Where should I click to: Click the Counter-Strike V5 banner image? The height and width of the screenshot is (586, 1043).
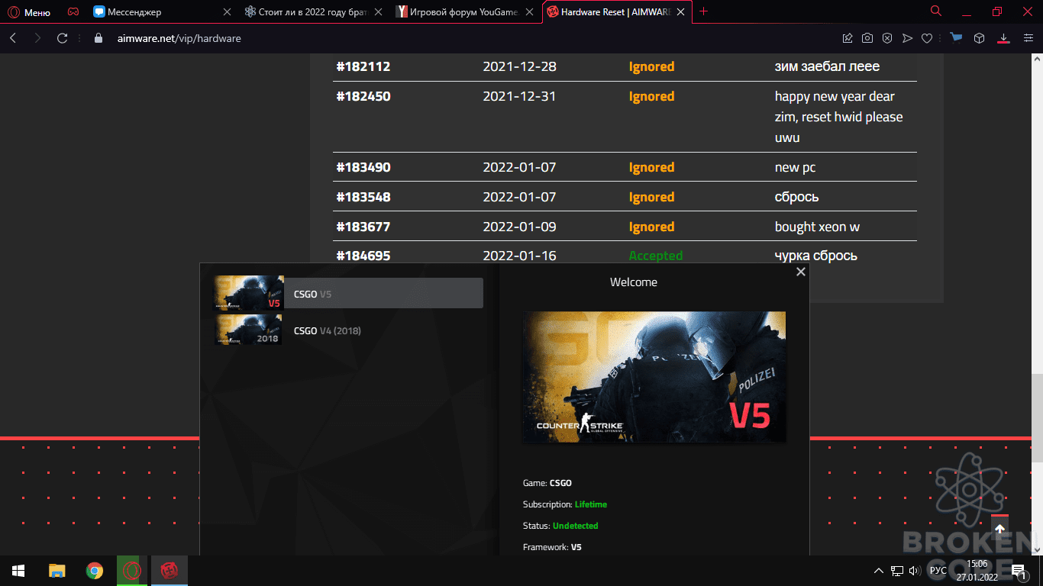tap(654, 376)
